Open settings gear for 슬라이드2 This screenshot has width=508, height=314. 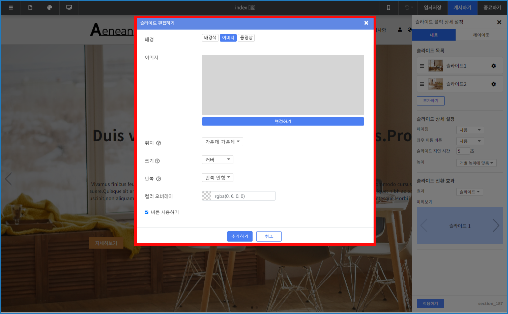[x=493, y=84]
